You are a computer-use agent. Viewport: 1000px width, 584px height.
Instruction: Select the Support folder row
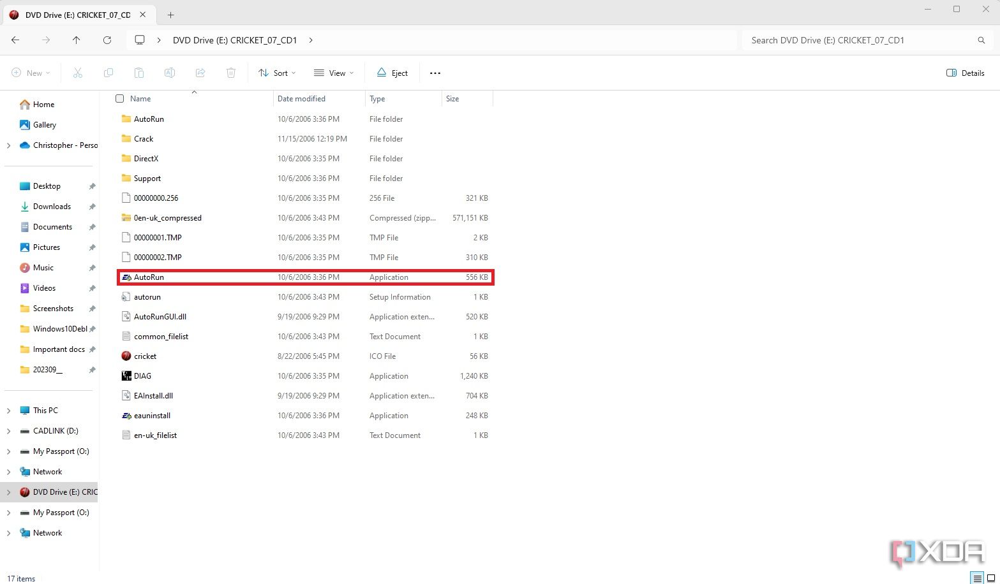click(305, 179)
